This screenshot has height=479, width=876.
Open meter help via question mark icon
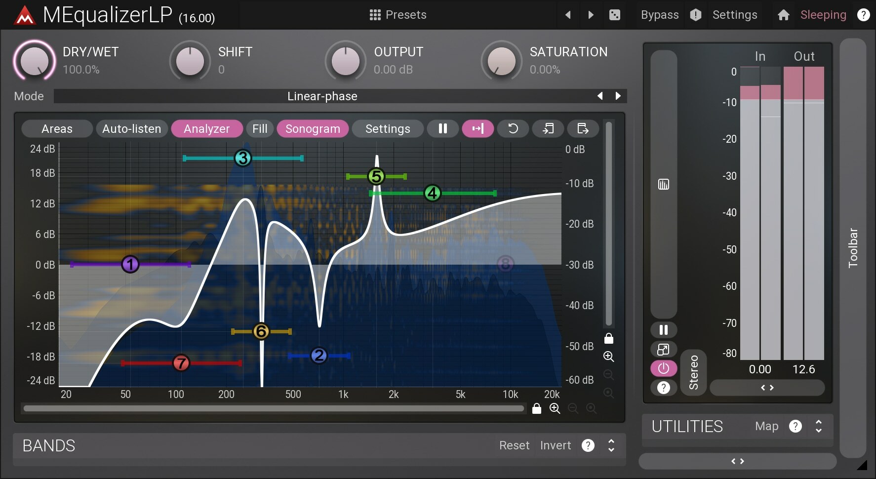pyautogui.click(x=663, y=388)
